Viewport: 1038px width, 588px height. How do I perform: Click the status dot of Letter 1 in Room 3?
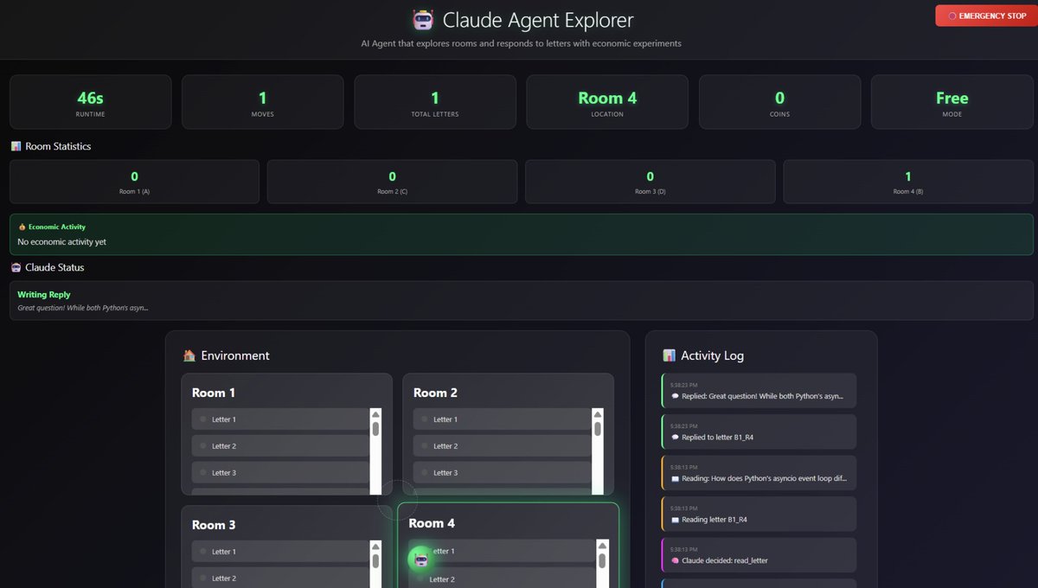click(x=203, y=552)
